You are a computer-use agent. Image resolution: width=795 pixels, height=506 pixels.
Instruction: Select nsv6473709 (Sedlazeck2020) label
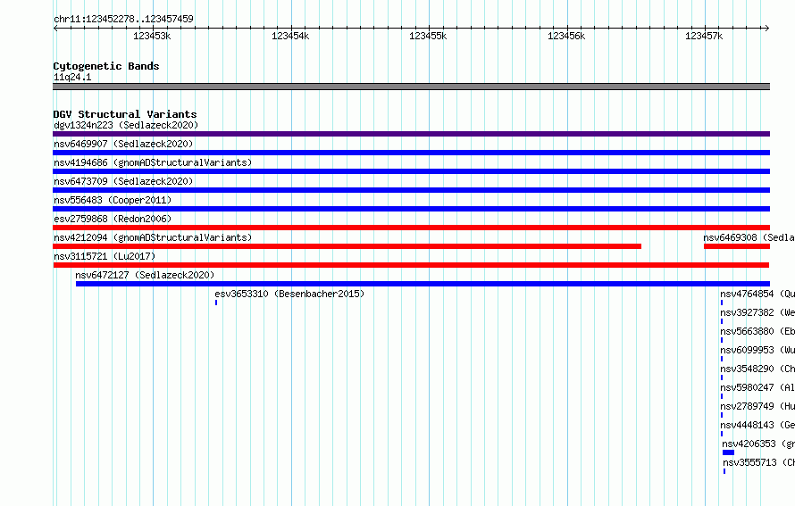[x=123, y=181]
